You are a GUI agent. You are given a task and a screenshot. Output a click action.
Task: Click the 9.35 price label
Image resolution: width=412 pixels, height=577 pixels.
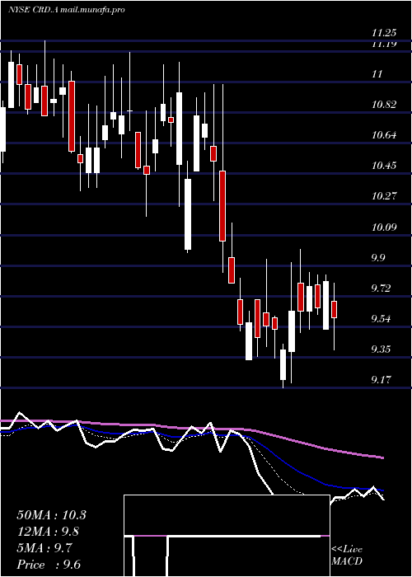click(381, 349)
